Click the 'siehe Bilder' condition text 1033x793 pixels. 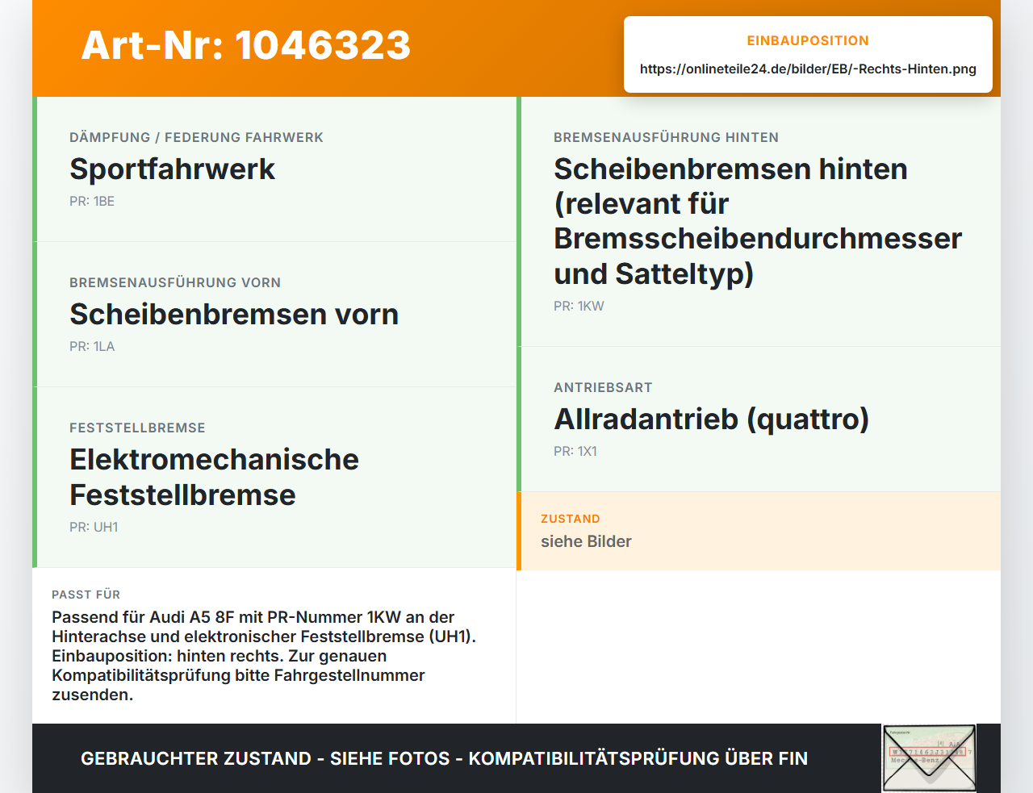(586, 541)
